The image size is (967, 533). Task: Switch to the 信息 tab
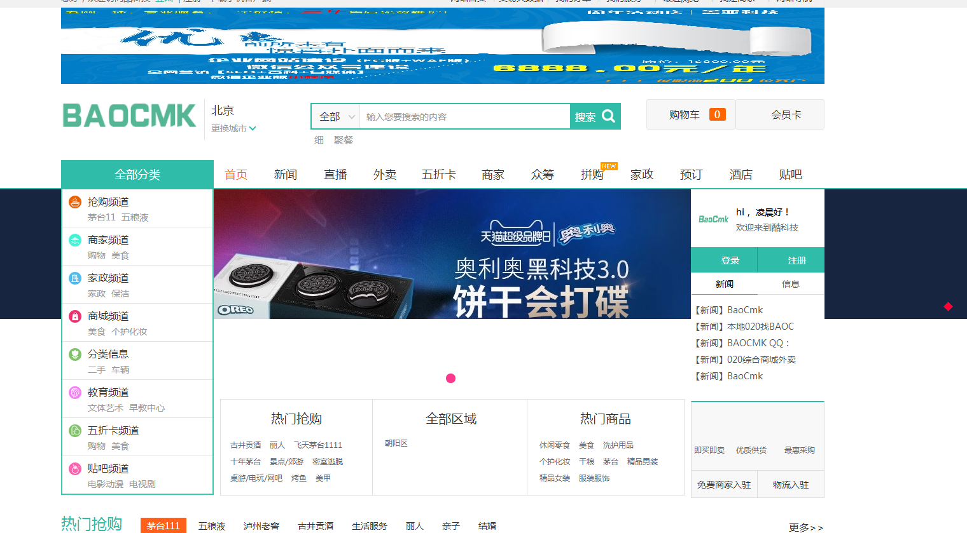coord(790,284)
